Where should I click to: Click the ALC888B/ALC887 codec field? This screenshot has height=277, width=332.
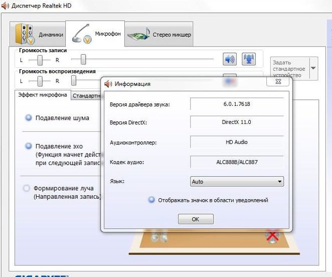[x=237, y=162]
